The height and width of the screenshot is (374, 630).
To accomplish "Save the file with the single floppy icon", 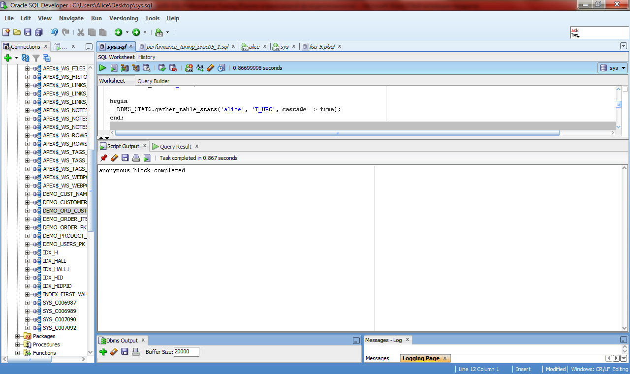I will coord(28,32).
